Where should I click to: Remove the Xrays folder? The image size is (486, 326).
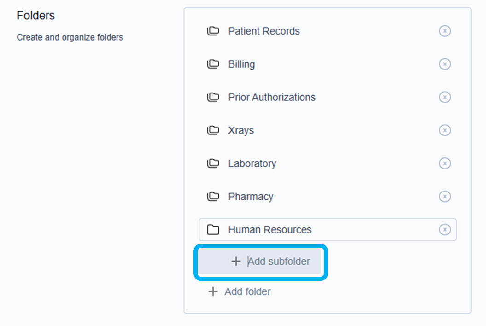[445, 130]
